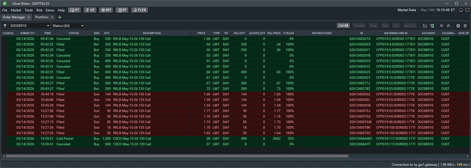The image size is (471, 168).
Task: Select order ID 626134026Z5
Action: tap(360, 72)
